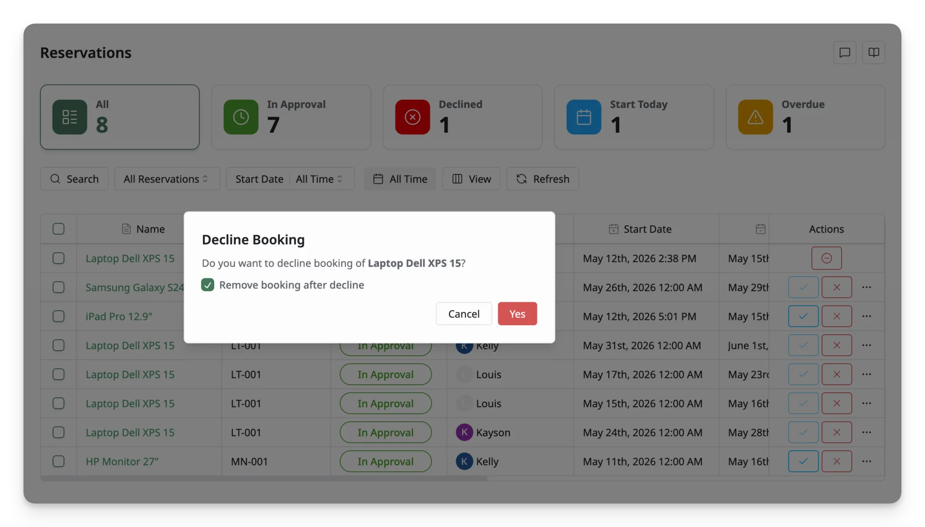Cancel the Decline Booking dialog

463,314
